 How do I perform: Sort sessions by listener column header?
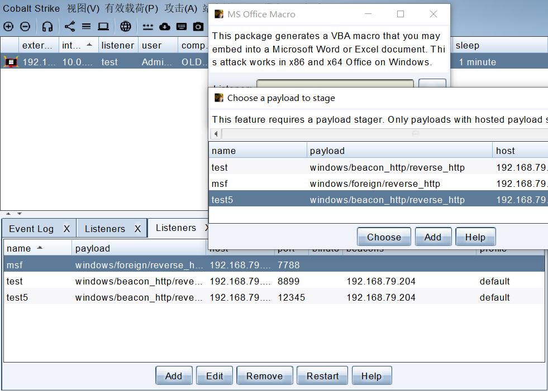point(118,45)
